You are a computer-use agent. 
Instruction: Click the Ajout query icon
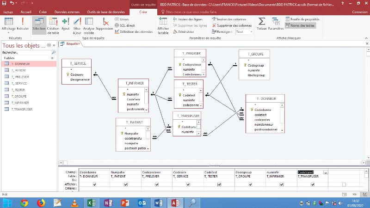pos(65,24)
